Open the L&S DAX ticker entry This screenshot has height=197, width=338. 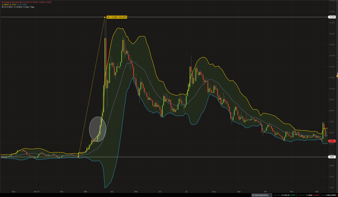tap(285, 195)
